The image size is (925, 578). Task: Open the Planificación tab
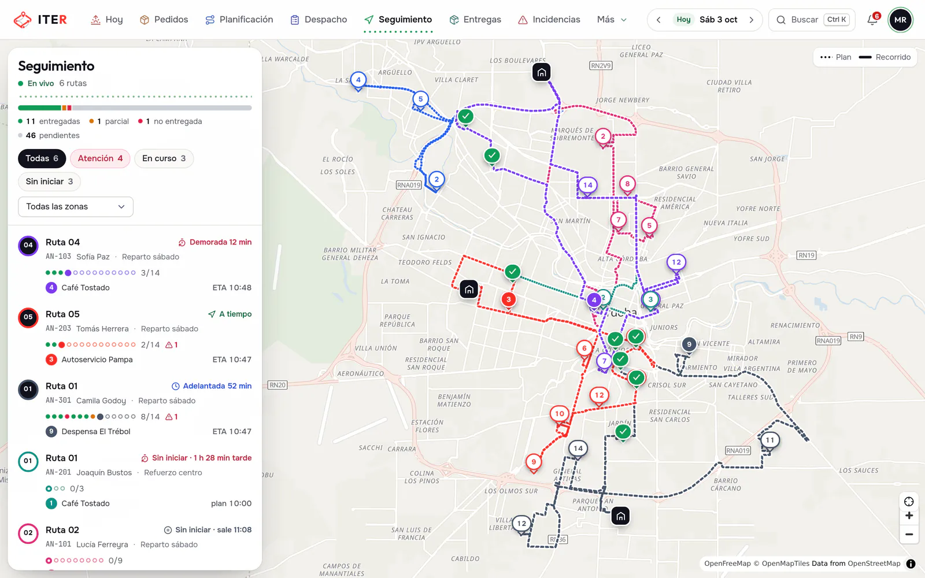point(239,20)
